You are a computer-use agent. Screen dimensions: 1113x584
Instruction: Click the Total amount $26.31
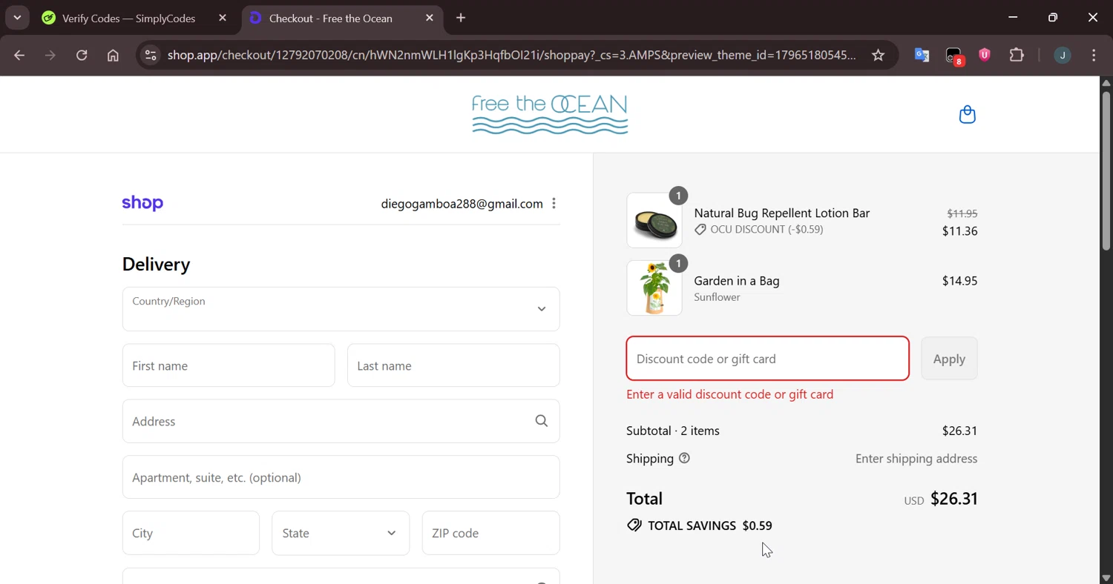point(954,499)
